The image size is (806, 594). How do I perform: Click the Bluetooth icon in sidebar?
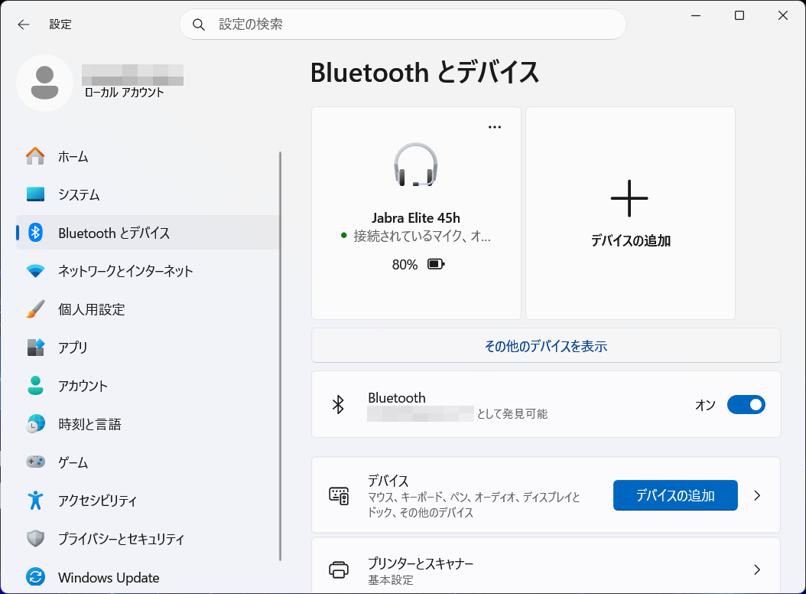(35, 233)
